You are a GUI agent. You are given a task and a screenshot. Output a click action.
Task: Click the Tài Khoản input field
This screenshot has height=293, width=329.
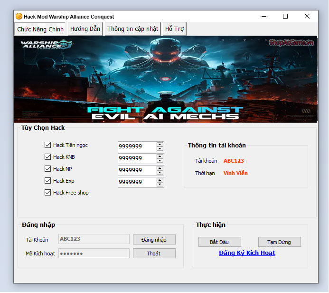pos(94,239)
